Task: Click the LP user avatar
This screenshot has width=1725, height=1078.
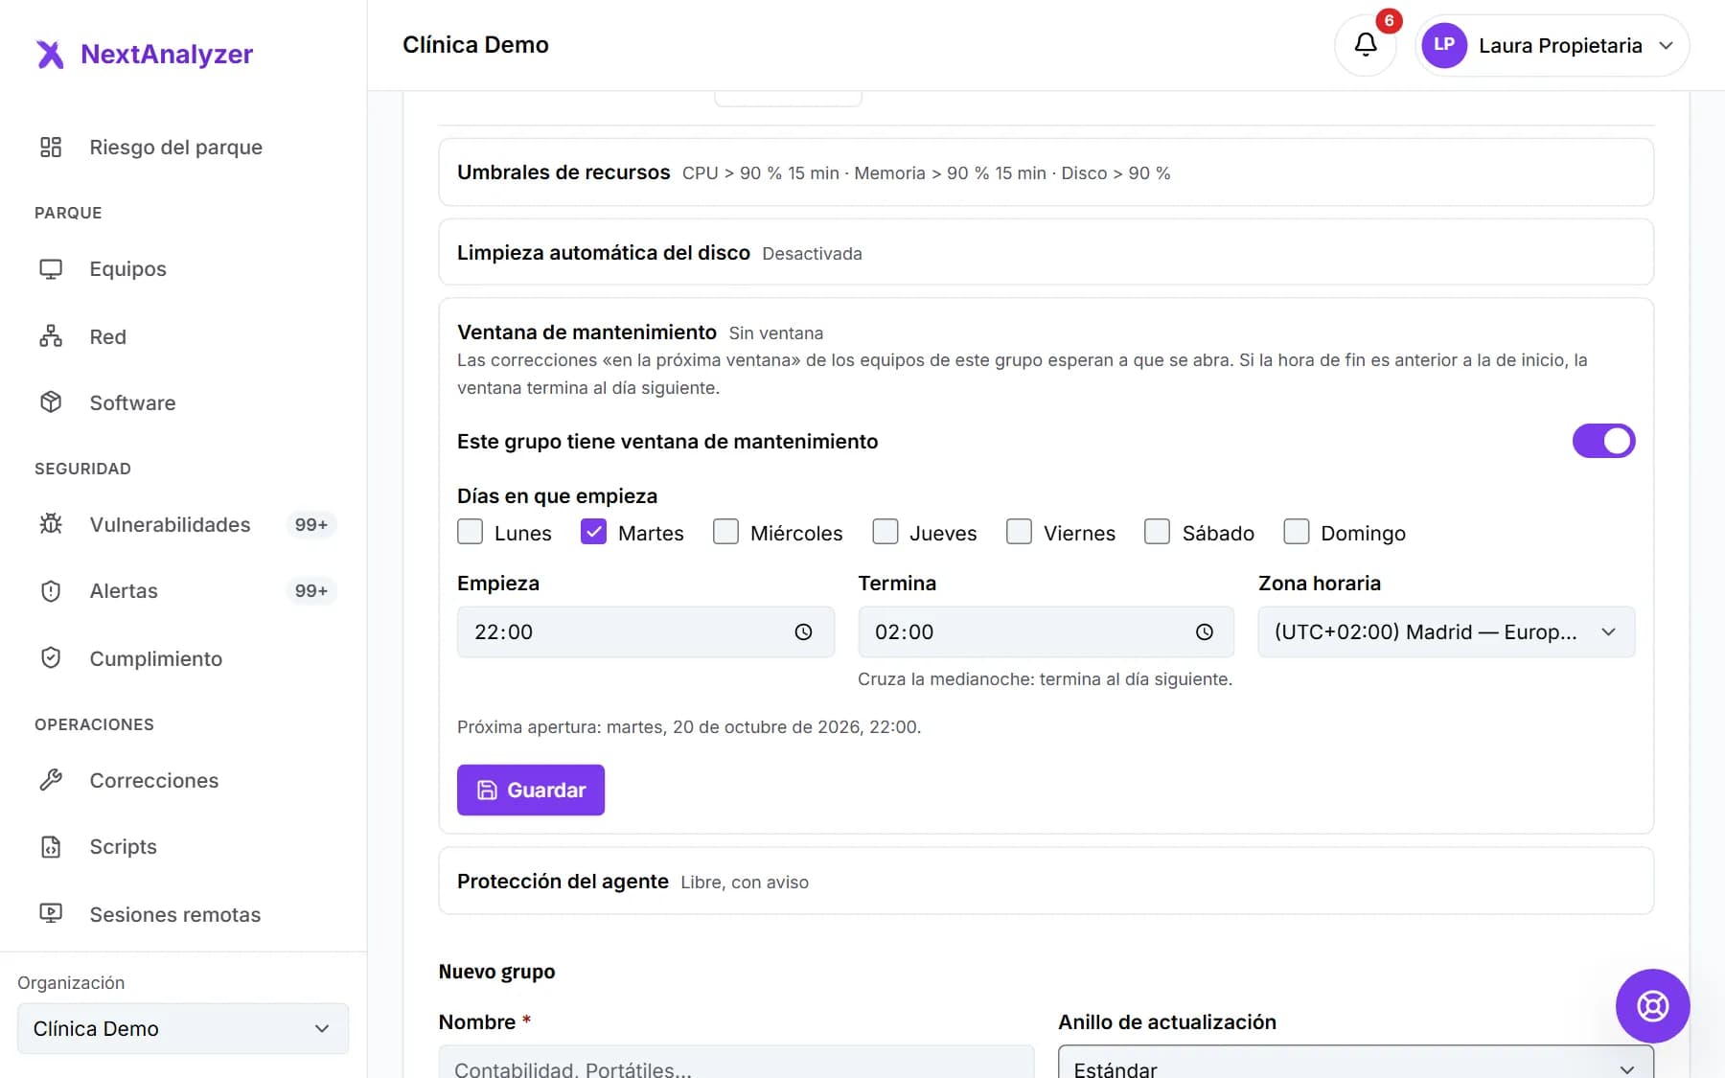Action: pos(1444,45)
